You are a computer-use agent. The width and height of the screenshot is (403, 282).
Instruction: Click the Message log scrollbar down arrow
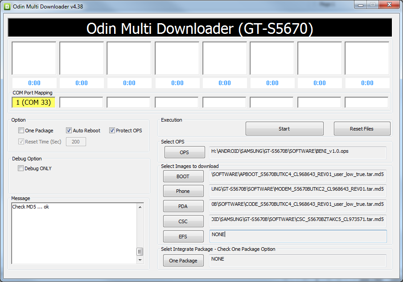[x=140, y=260]
